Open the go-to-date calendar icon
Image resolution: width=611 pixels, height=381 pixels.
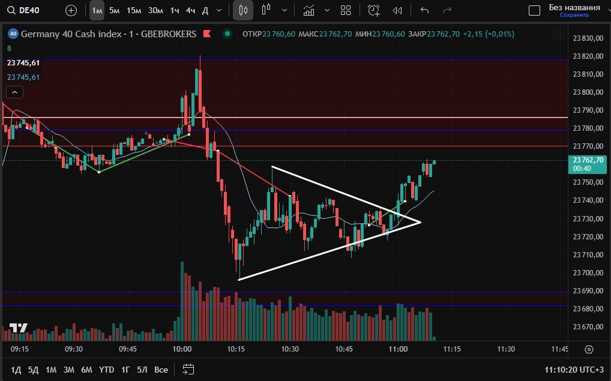188,370
